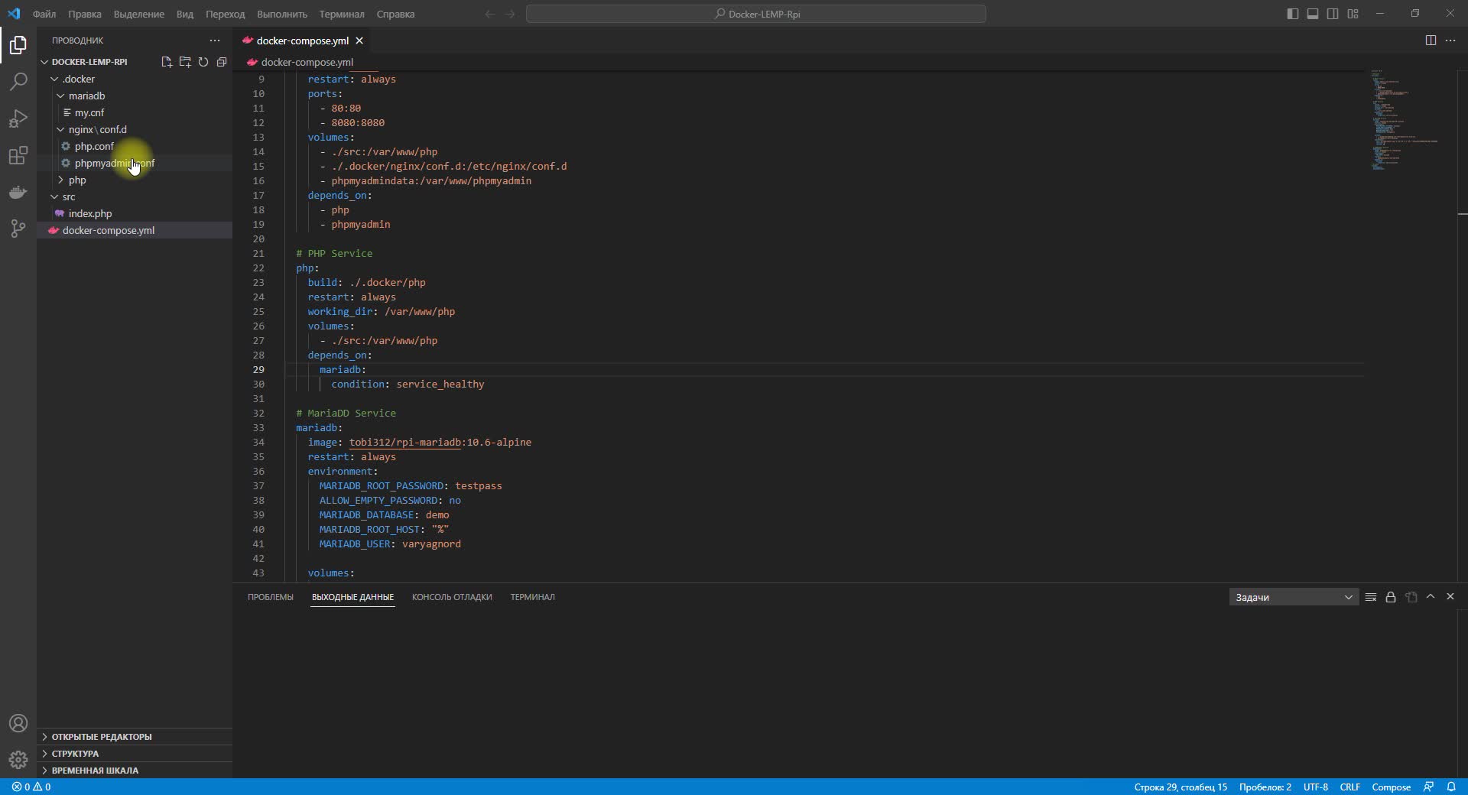Open the Run and Debug view
This screenshot has height=795, width=1468.
[18, 118]
